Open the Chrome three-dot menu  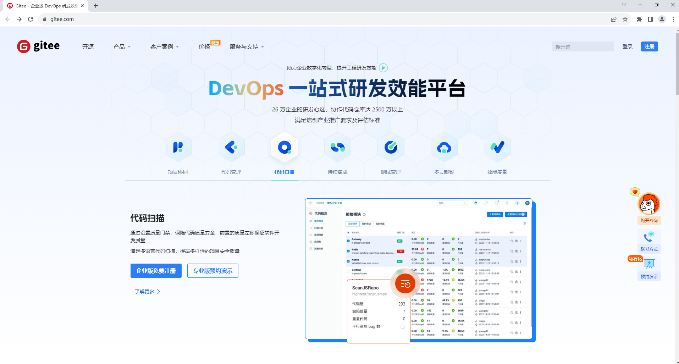tap(673, 19)
